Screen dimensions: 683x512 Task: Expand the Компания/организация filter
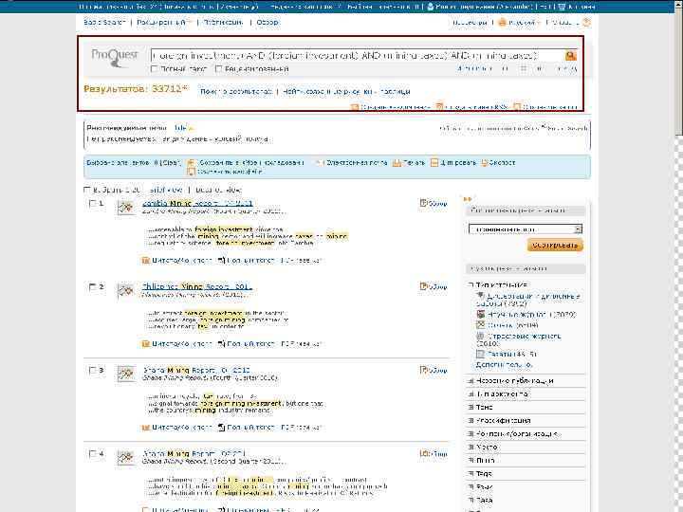coord(471,434)
